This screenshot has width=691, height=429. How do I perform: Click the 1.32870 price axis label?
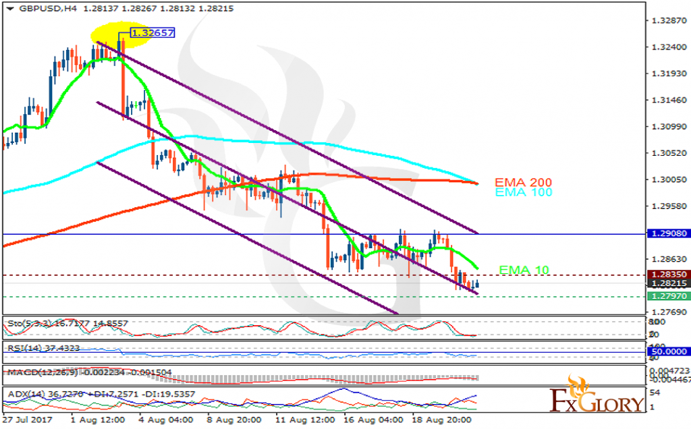coord(669,20)
